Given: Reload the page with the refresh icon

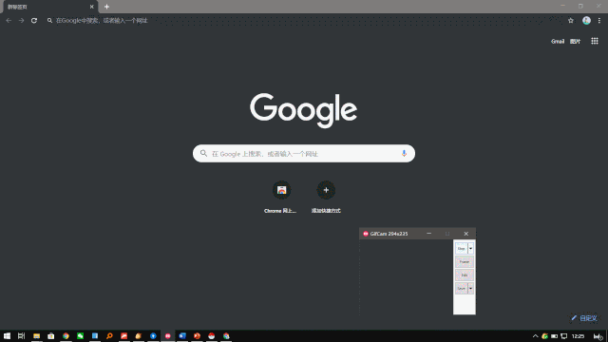Looking at the screenshot, I should click(34, 21).
